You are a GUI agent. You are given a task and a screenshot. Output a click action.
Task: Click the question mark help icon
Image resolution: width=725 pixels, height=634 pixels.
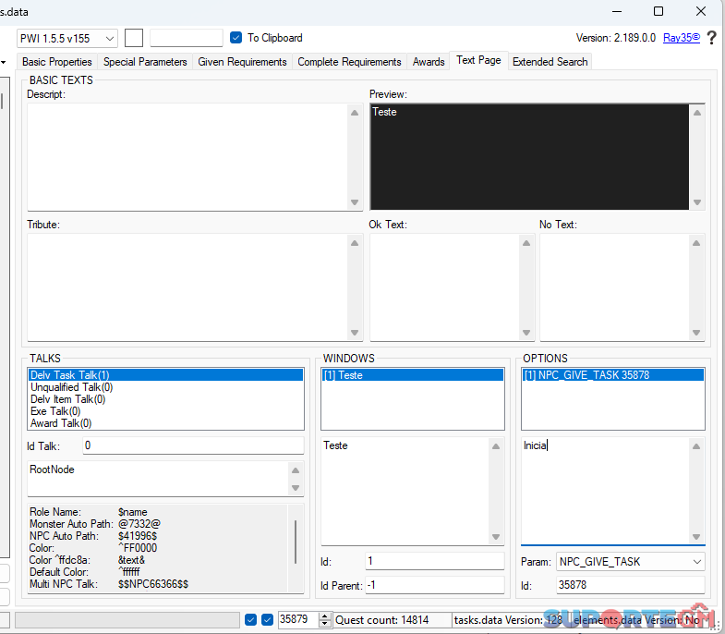712,38
